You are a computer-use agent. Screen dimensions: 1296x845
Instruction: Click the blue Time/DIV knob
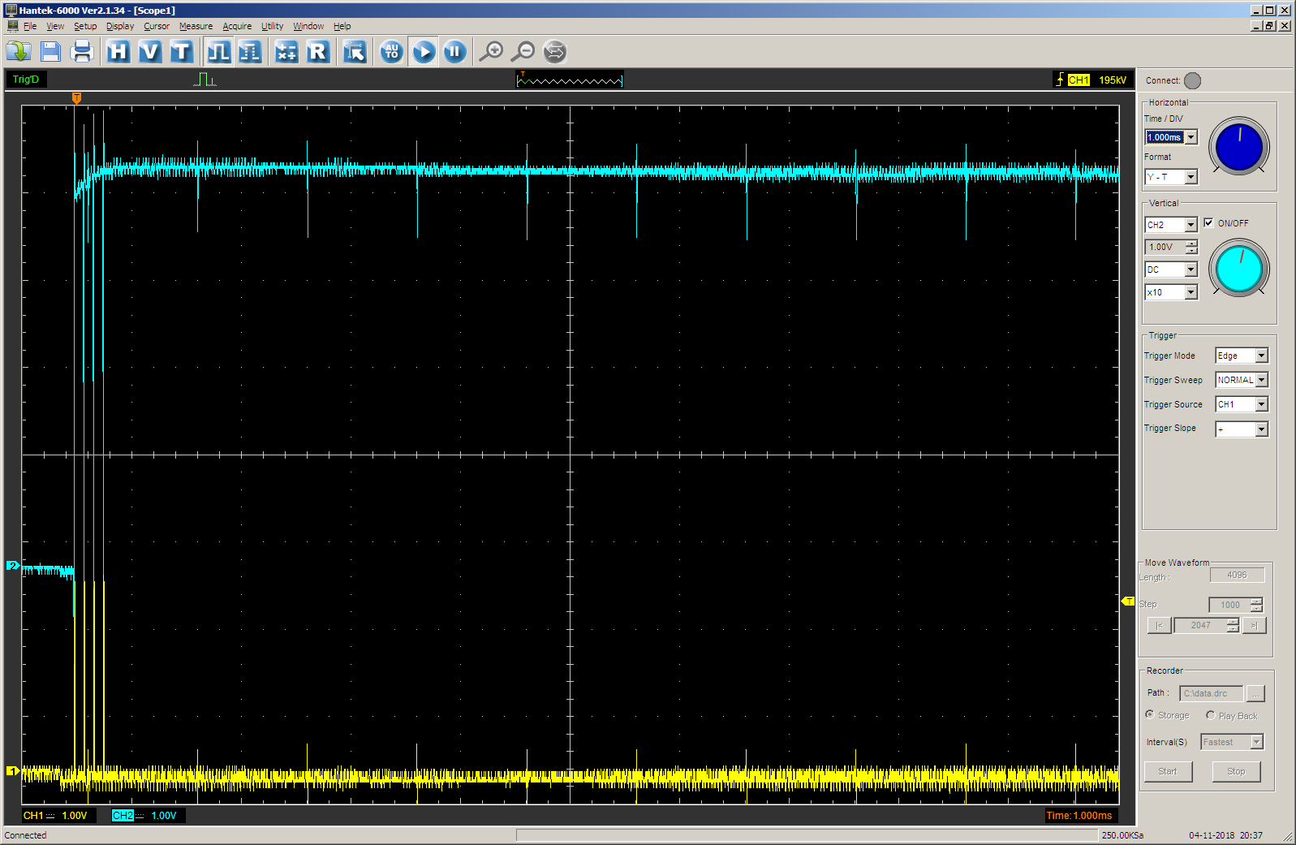1239,147
